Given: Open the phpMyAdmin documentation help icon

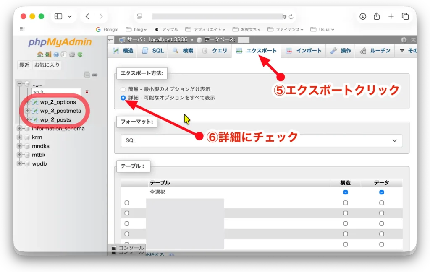Looking at the screenshot, I should point(56,54).
